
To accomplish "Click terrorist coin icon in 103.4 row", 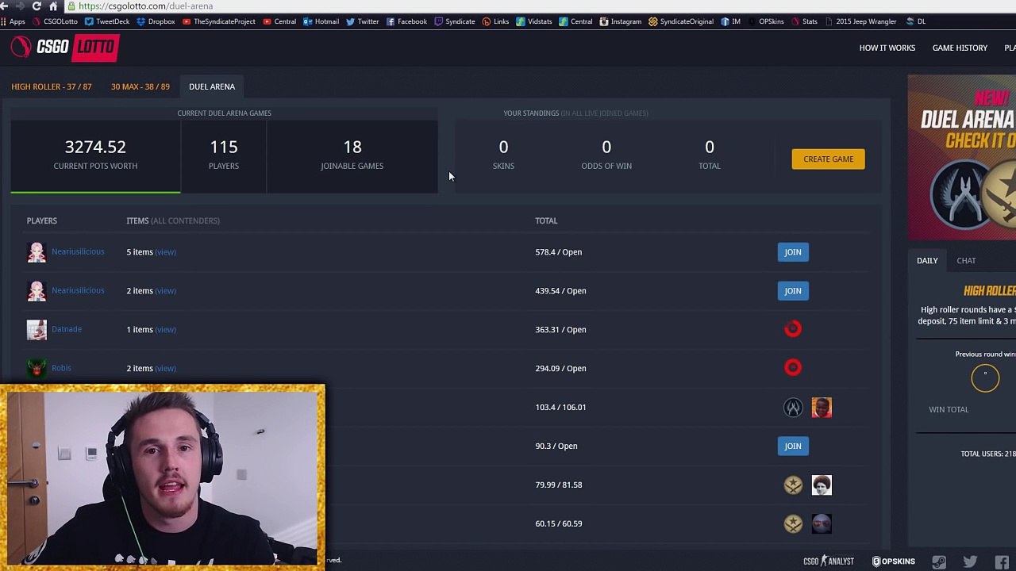I will point(793,407).
